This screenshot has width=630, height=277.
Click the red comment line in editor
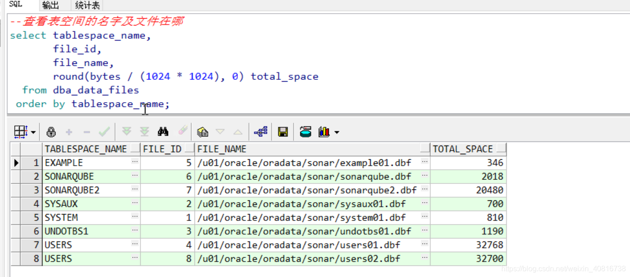tap(97, 21)
